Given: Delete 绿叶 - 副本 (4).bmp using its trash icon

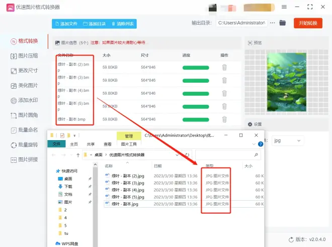Looking at the screenshot, I should [x=224, y=93].
